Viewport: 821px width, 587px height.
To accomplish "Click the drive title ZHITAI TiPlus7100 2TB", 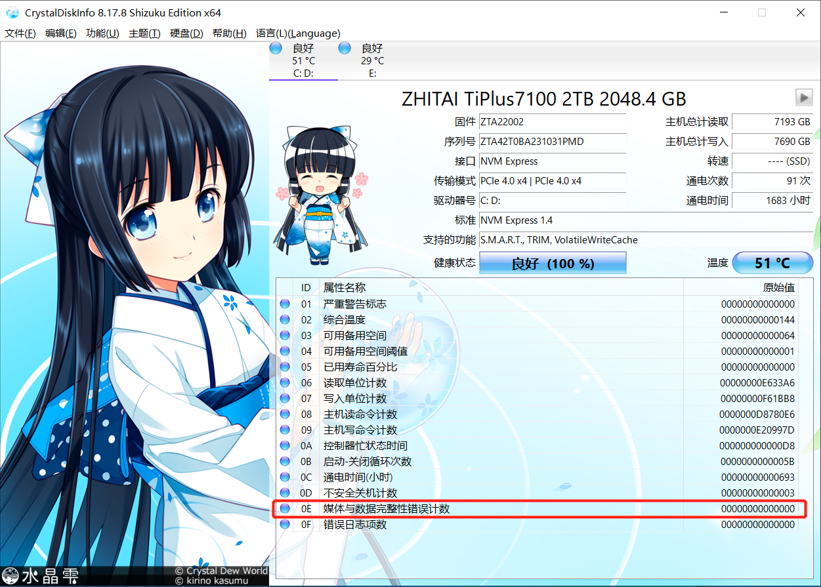I will [x=543, y=98].
